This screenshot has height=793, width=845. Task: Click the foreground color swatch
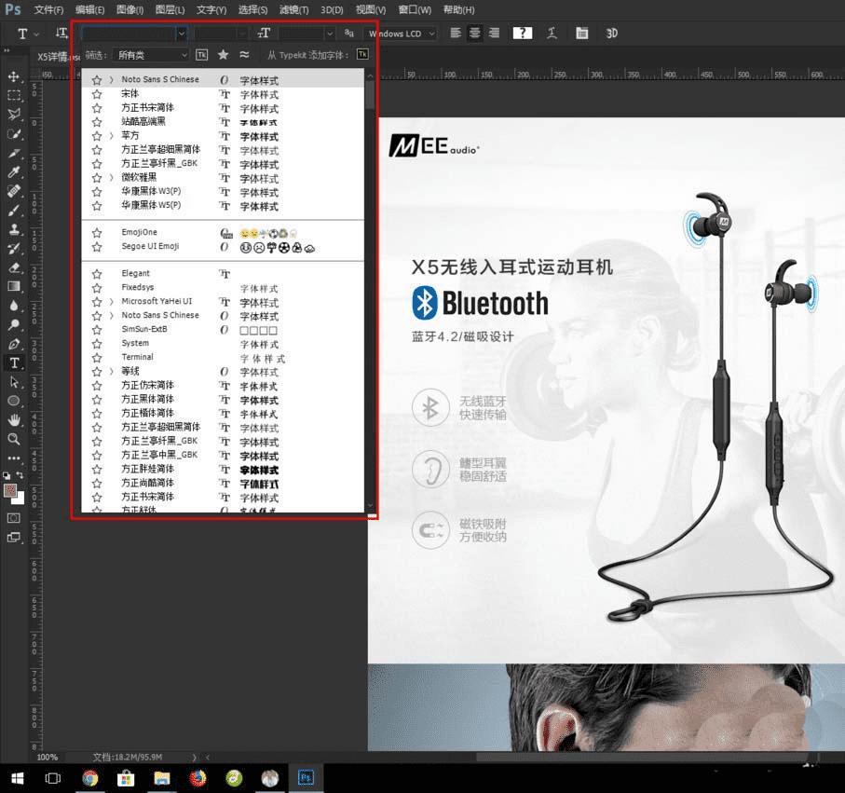pos(10,490)
